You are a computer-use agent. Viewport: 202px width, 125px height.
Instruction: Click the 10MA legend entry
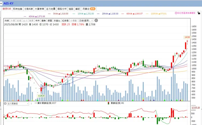83,14
